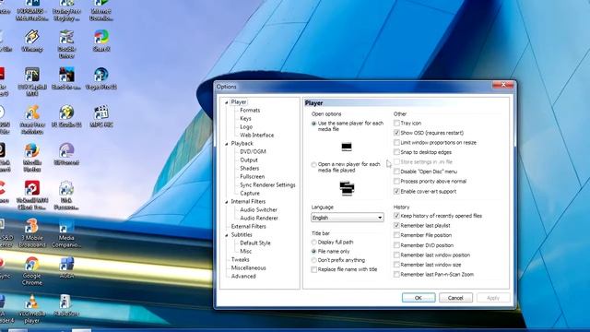The image size is (590, 332).
Task: Launch Media Companion desktop icon
Action: pyautogui.click(x=66, y=233)
